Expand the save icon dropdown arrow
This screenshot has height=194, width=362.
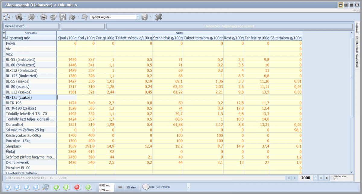pos(151,17)
